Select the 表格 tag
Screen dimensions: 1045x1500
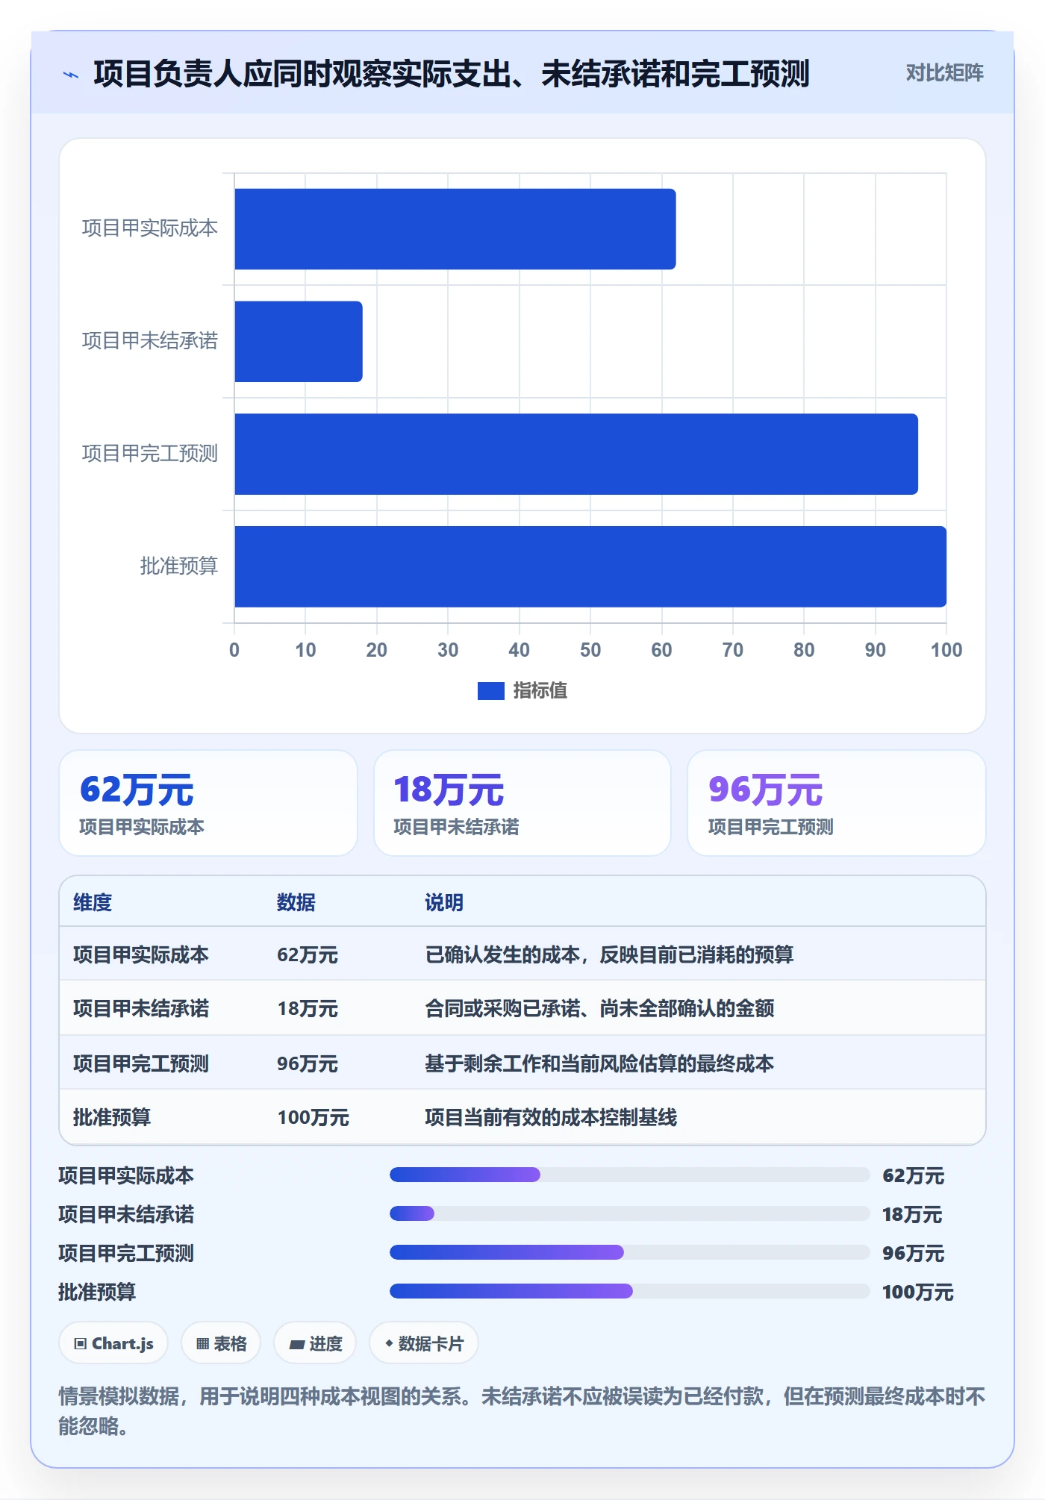click(221, 1343)
